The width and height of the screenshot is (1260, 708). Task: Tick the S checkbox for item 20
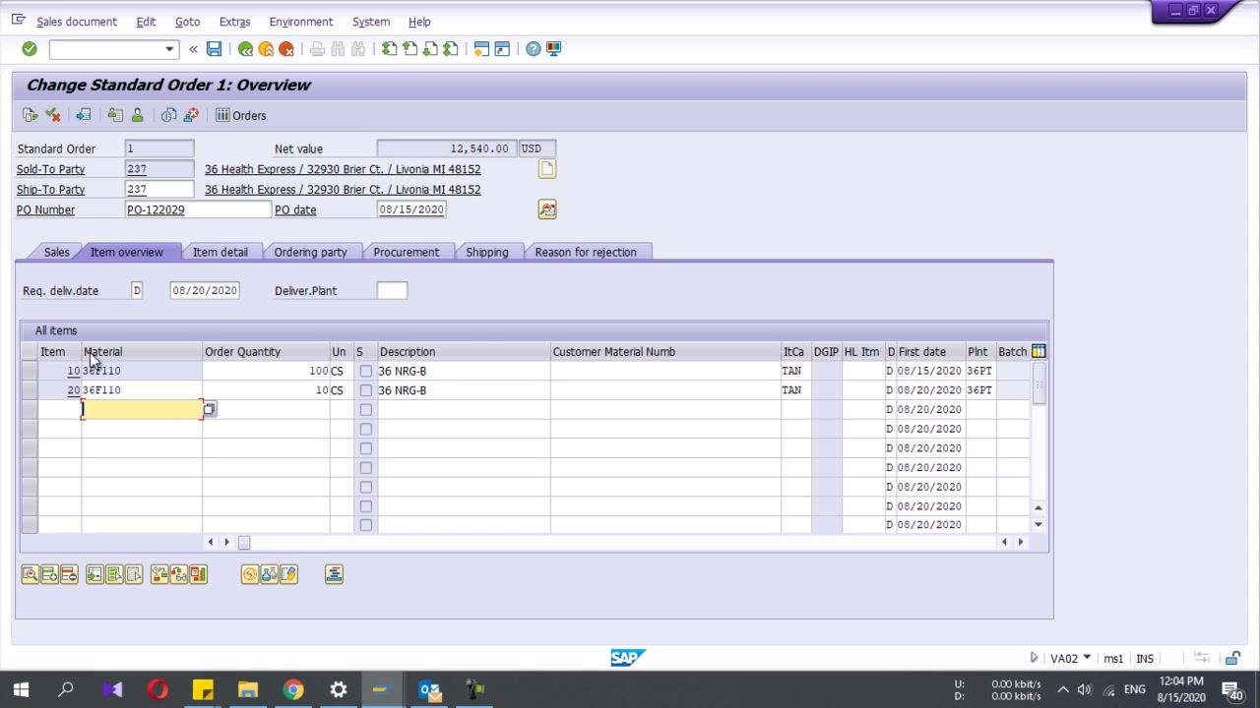(x=366, y=390)
